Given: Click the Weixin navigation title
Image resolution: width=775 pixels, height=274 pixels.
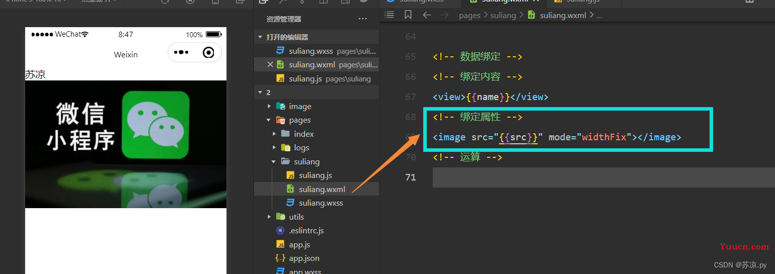Looking at the screenshot, I should tap(126, 54).
